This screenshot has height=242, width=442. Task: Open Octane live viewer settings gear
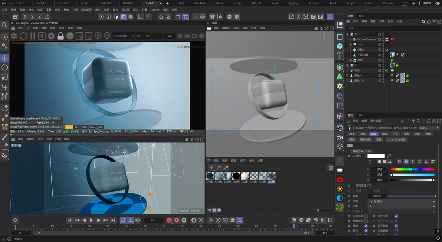(51, 36)
